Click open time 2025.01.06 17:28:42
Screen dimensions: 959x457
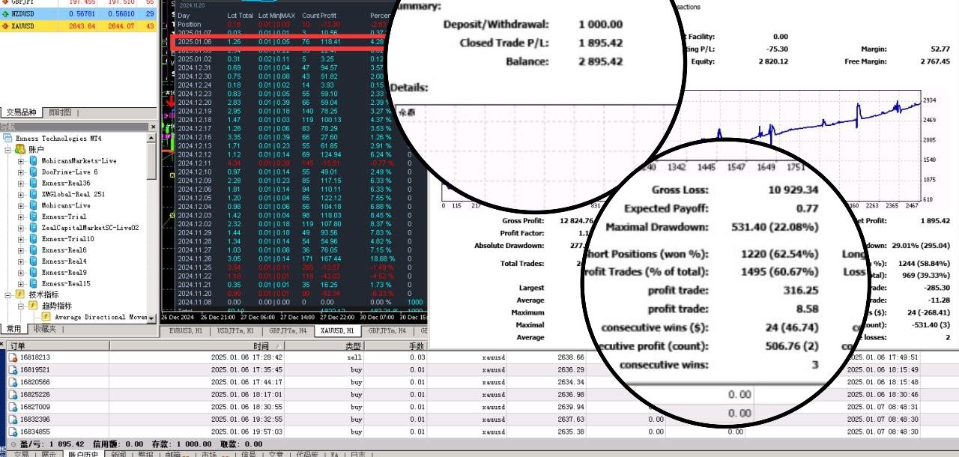246,357
